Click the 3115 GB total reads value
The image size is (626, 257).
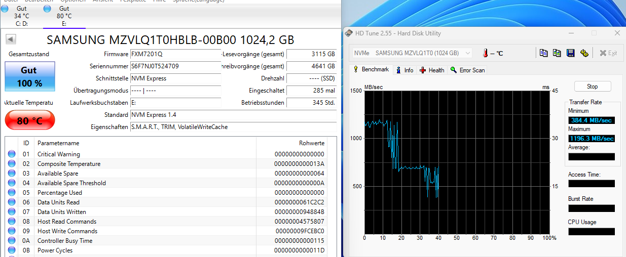311,54
